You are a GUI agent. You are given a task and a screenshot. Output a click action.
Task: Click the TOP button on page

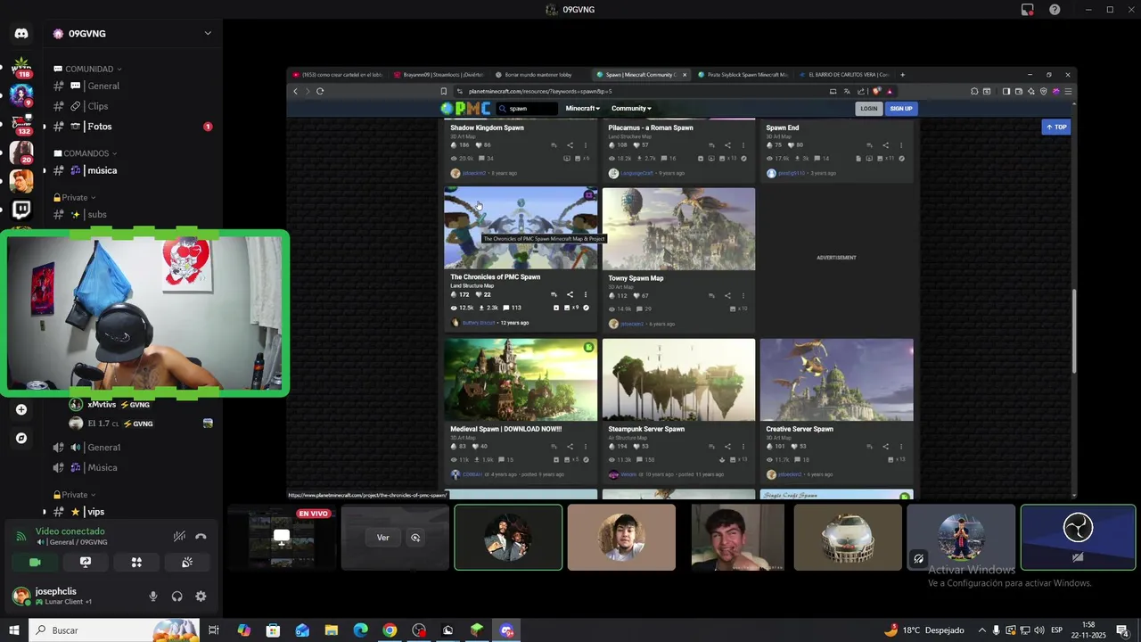[x=1056, y=128]
